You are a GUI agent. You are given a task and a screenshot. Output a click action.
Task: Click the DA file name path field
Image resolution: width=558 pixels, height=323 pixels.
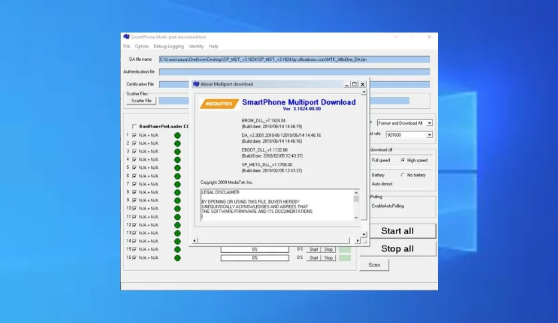[294, 59]
